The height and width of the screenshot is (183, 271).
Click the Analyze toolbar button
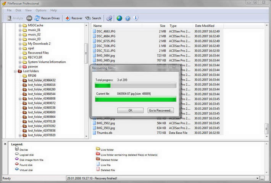[x=15, y=18]
